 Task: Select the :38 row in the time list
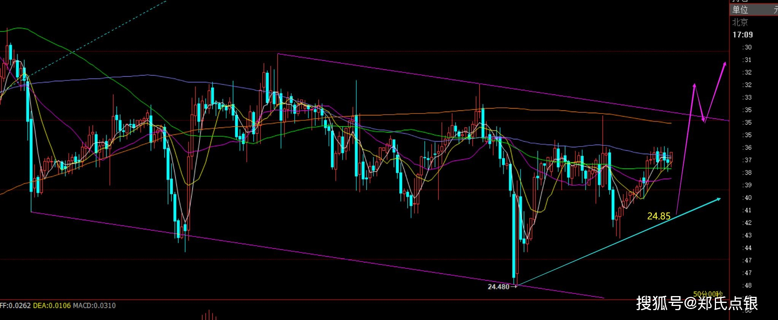[x=747, y=173]
